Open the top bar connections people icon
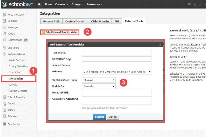The image size is (206, 137). click(195, 4)
